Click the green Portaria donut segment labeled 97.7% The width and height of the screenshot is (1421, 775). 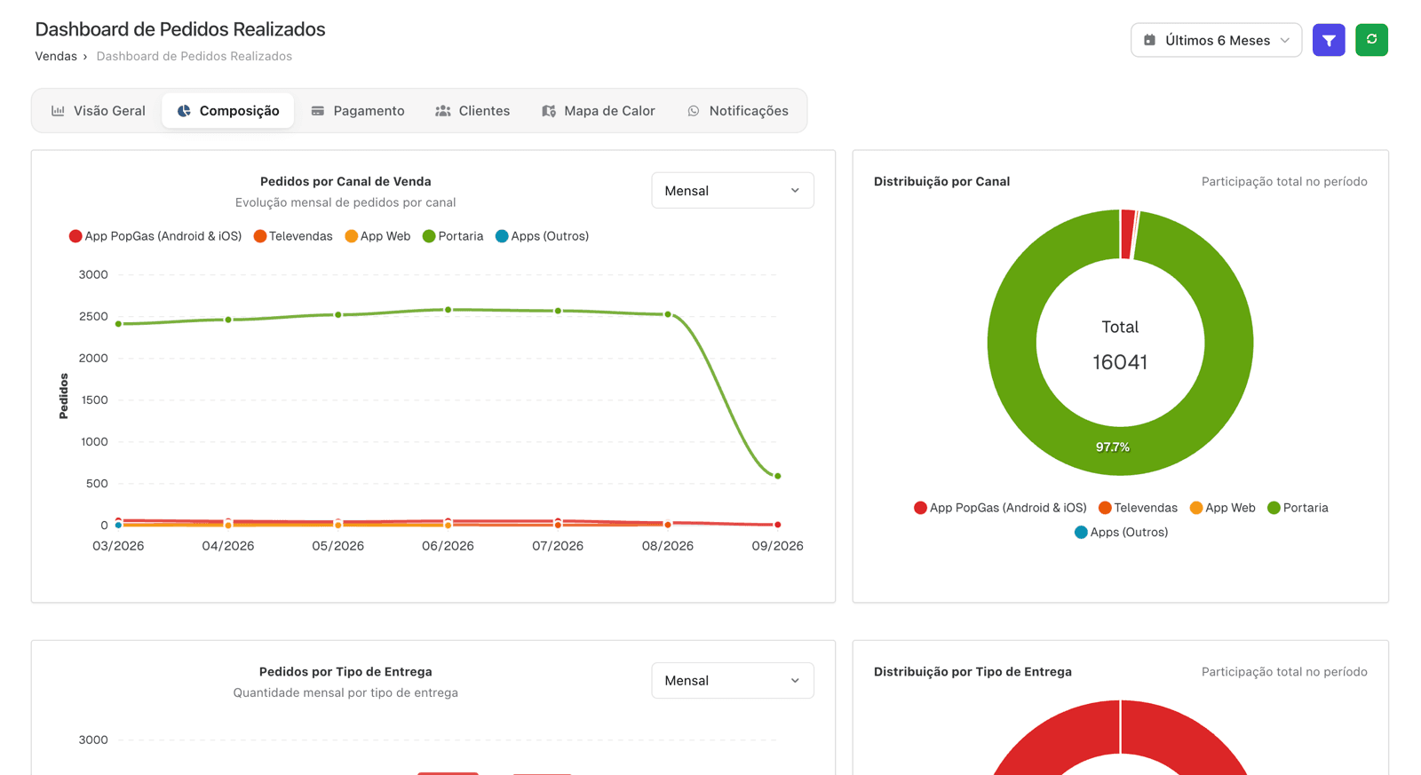coord(1113,447)
